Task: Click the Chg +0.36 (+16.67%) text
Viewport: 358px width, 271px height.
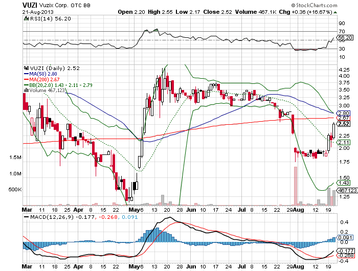Action: (305, 12)
